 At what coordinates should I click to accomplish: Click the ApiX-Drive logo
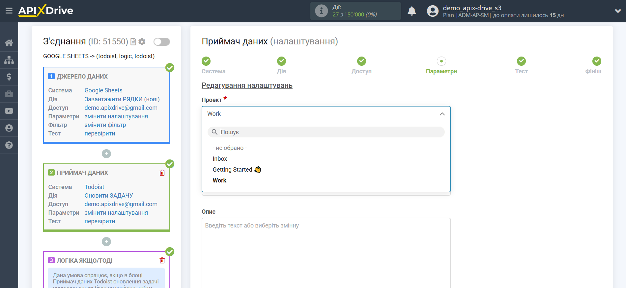[46, 11]
